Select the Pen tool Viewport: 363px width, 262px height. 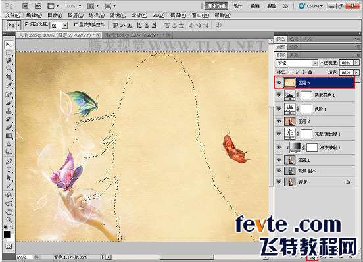click(x=9, y=161)
